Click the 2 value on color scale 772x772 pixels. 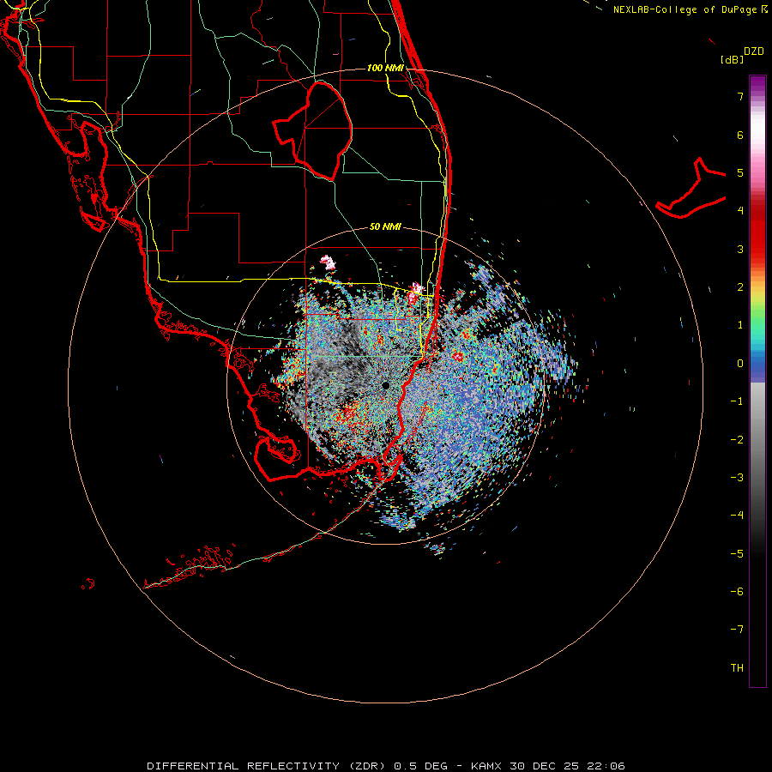point(740,287)
